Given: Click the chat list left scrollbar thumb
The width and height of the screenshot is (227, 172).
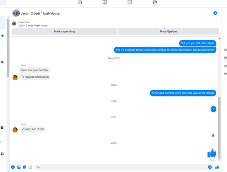Looking at the screenshot, I should coord(8,48).
